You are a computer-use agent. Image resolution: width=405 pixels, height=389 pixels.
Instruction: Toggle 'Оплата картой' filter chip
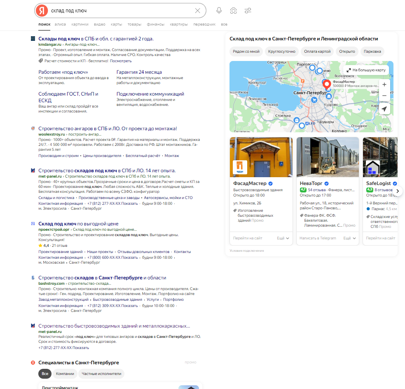[317, 52]
